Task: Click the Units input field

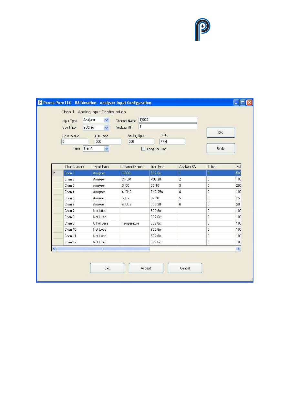Action: pos(172,142)
